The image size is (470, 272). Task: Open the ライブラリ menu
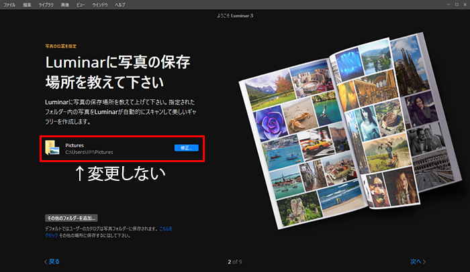pos(46,5)
